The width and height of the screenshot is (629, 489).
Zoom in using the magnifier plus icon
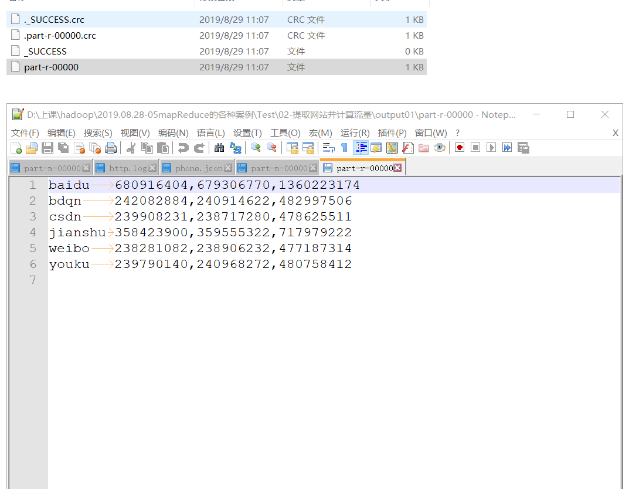pos(256,148)
